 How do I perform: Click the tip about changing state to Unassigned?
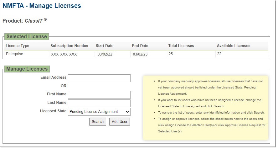[x=209, y=103]
